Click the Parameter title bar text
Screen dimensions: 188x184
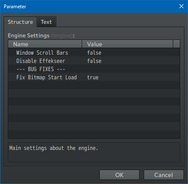15,7
